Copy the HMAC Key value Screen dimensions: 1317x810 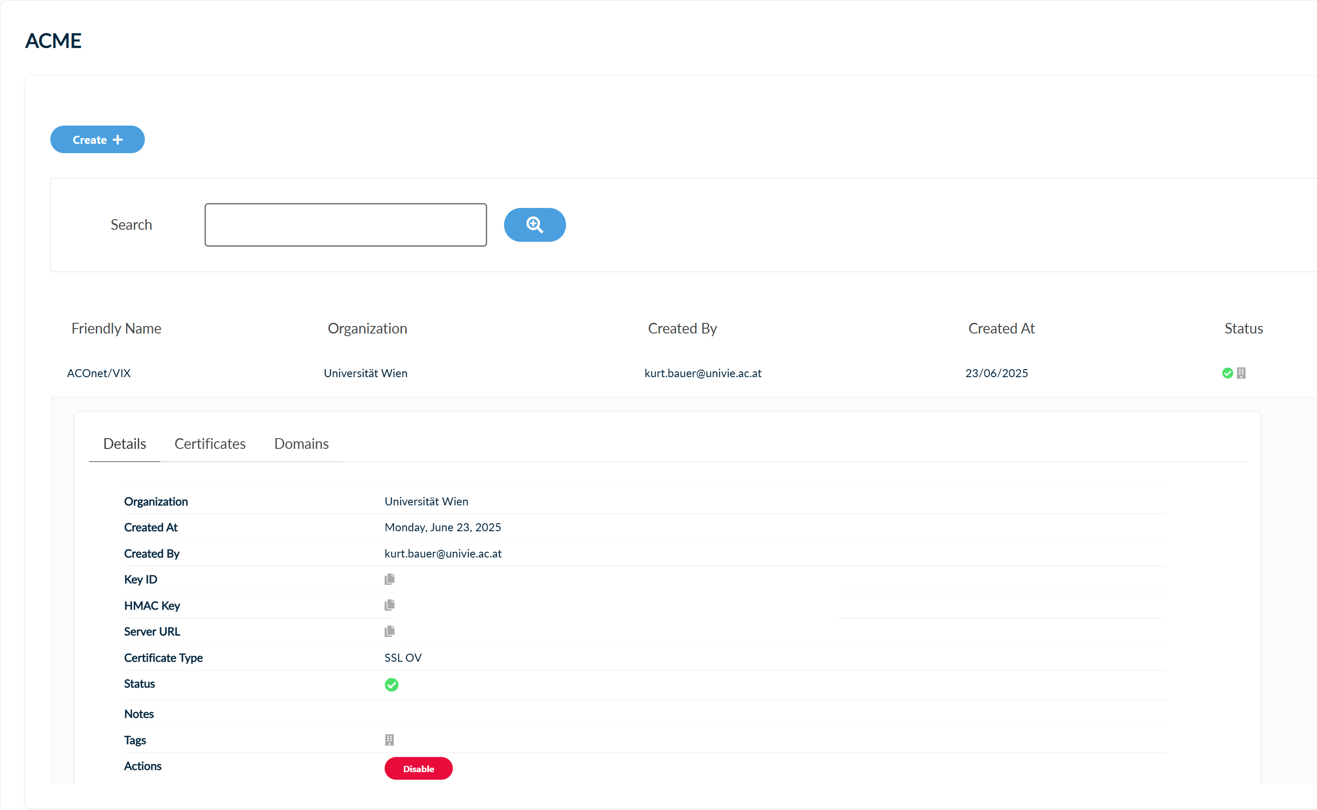click(390, 605)
